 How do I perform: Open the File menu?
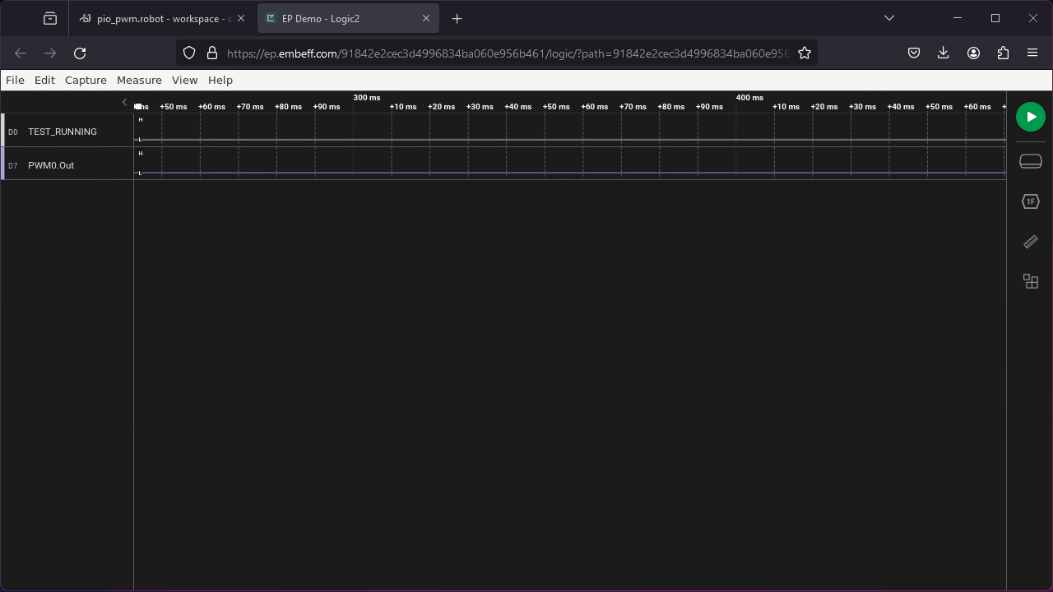point(15,80)
